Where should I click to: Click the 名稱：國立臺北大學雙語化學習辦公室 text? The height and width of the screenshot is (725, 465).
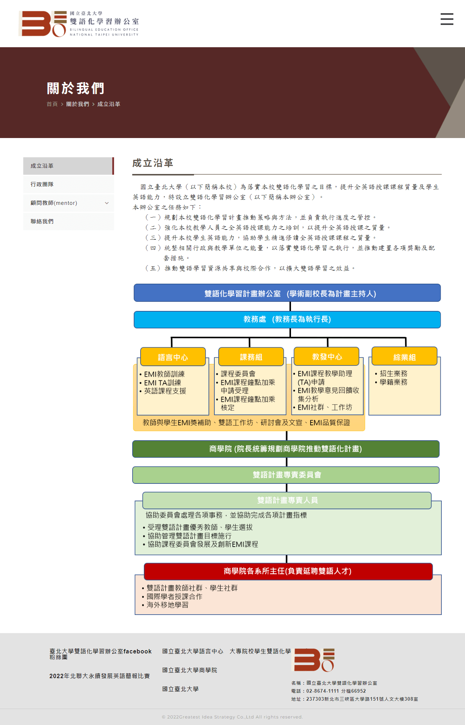pos(334,683)
